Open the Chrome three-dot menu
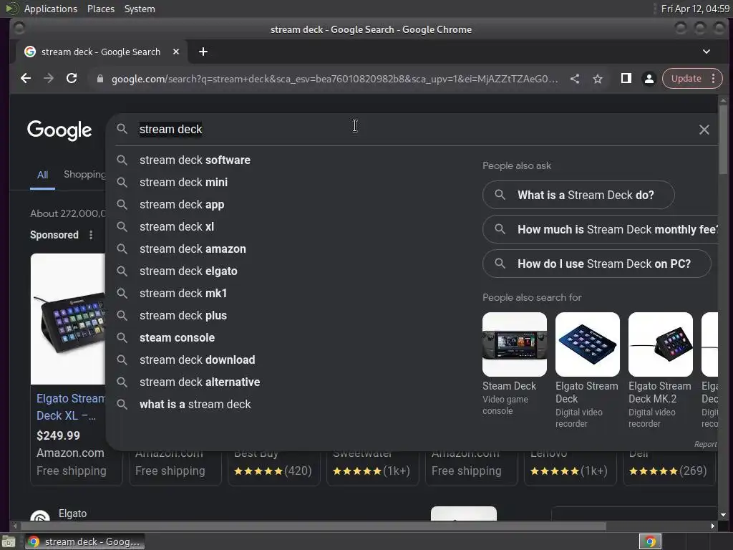This screenshot has height=550, width=733. 714,79
